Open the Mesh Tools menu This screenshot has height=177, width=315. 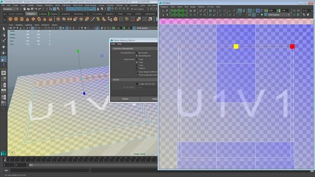tap(78, 5)
